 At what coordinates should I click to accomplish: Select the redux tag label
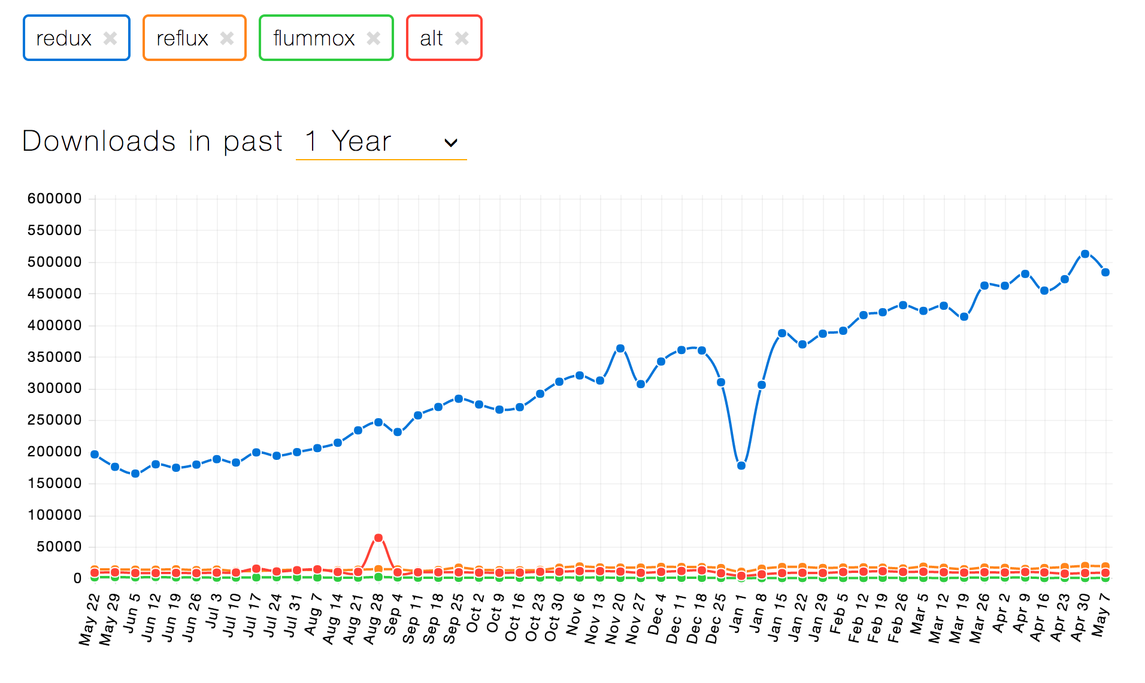coord(63,38)
